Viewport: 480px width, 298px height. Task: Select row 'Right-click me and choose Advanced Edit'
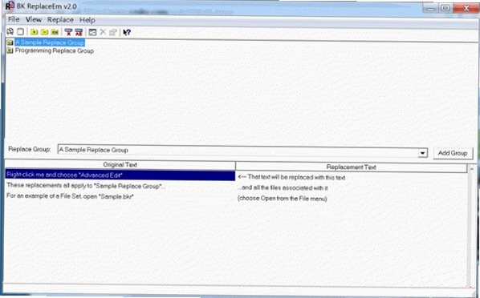click(120, 175)
